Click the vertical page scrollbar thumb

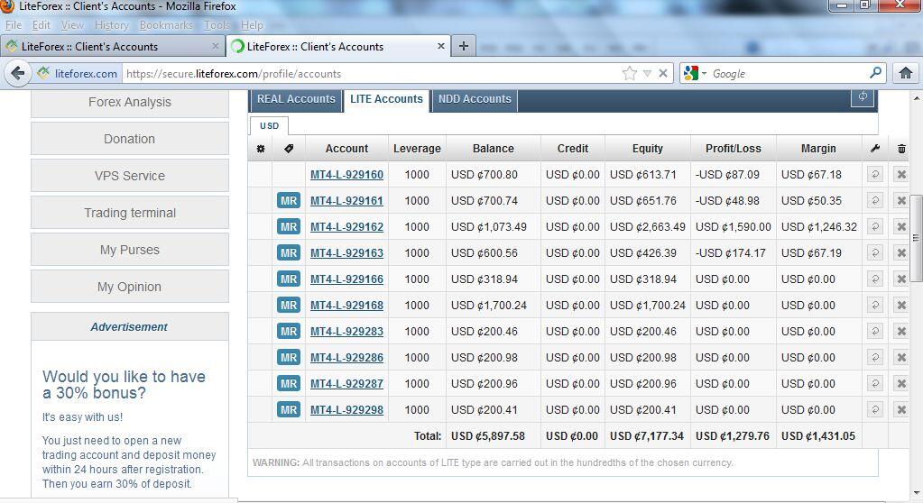[916, 238]
